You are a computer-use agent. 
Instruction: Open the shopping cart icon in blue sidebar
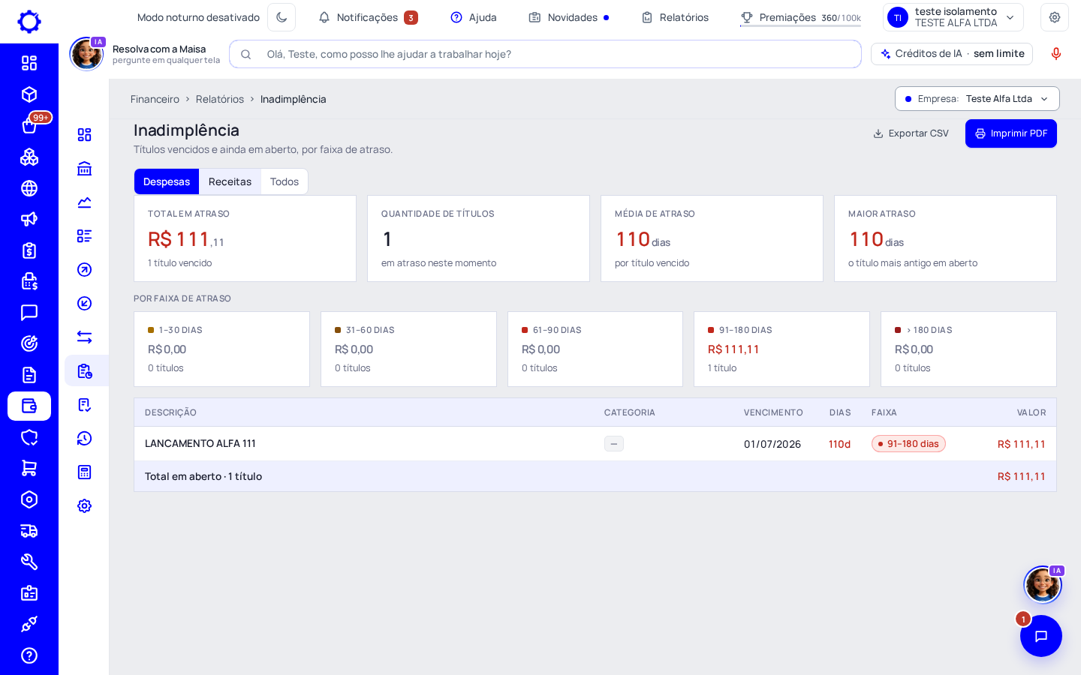click(x=29, y=468)
